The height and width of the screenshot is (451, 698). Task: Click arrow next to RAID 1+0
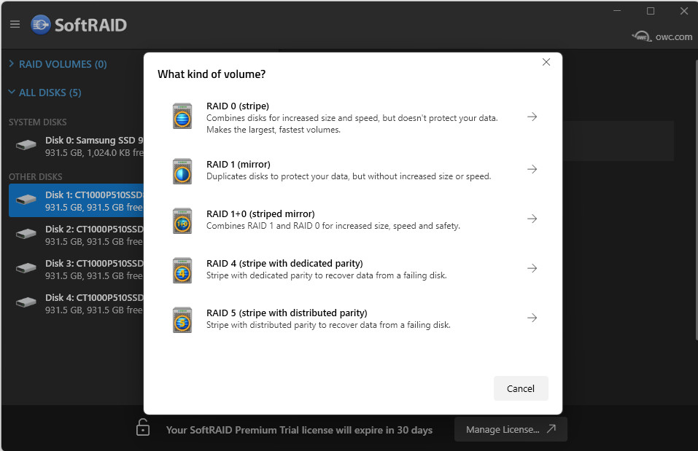point(532,219)
